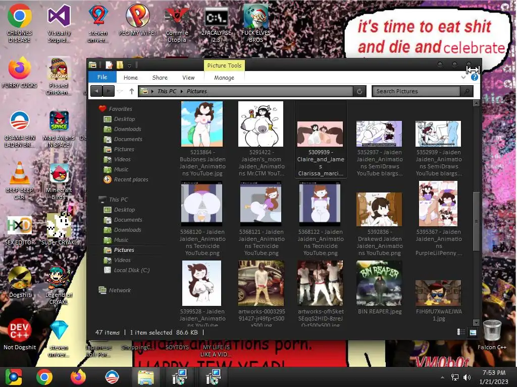Open the Mad Avians IN SPACE icon
Image resolution: width=517 pixels, height=387 pixels.
tap(59, 128)
